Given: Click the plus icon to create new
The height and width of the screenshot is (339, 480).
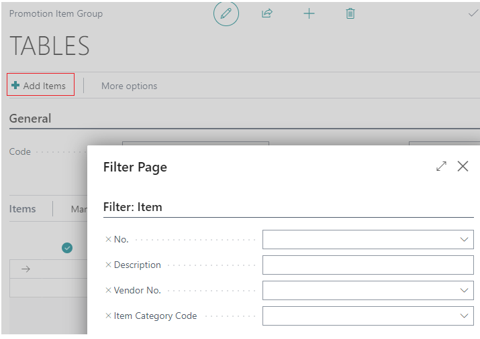Looking at the screenshot, I should point(309,13).
